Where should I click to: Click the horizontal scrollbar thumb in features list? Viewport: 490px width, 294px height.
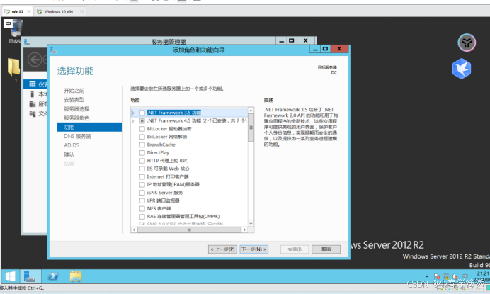click(189, 230)
